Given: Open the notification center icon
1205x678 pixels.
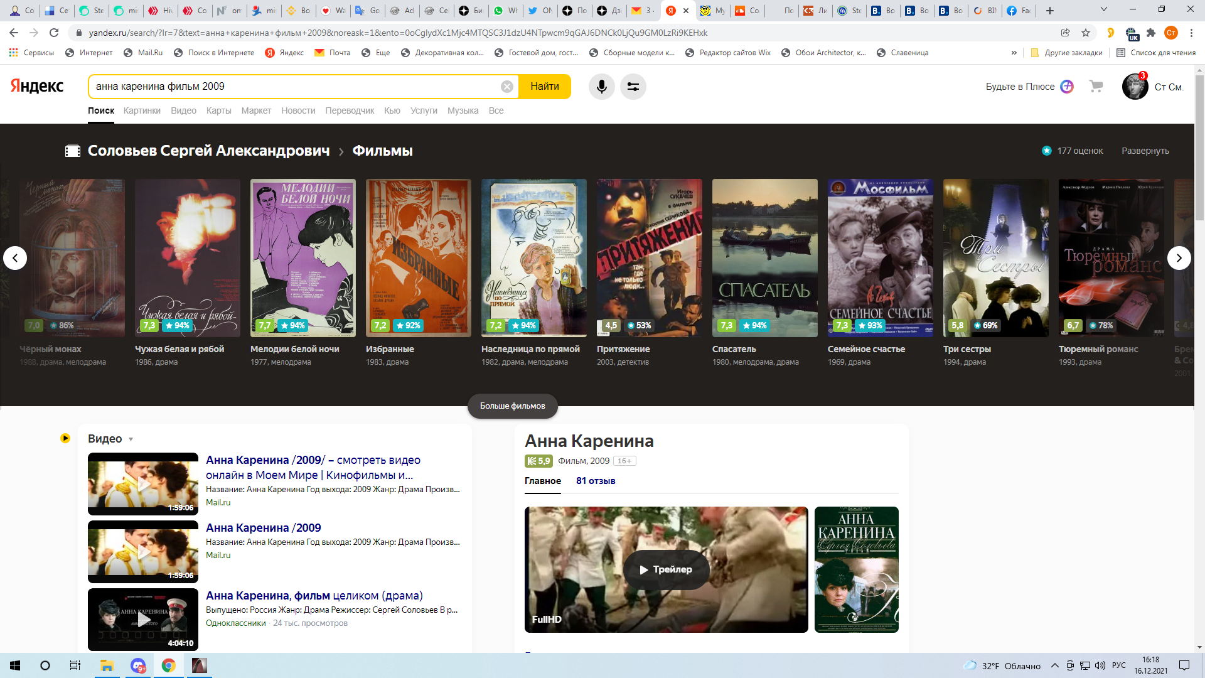Looking at the screenshot, I should coord(1184,665).
